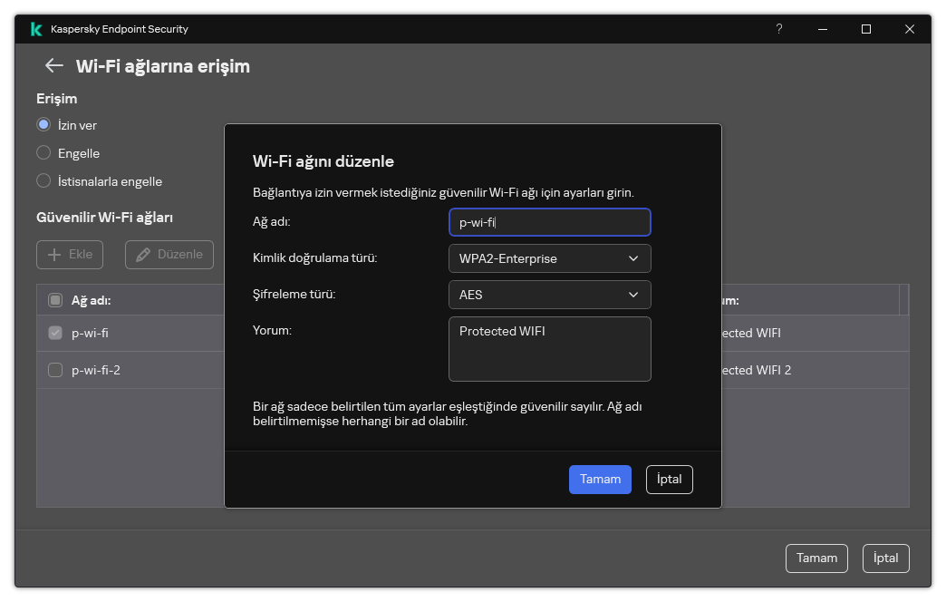Click the Kaspersky logo in the title bar

[36, 28]
